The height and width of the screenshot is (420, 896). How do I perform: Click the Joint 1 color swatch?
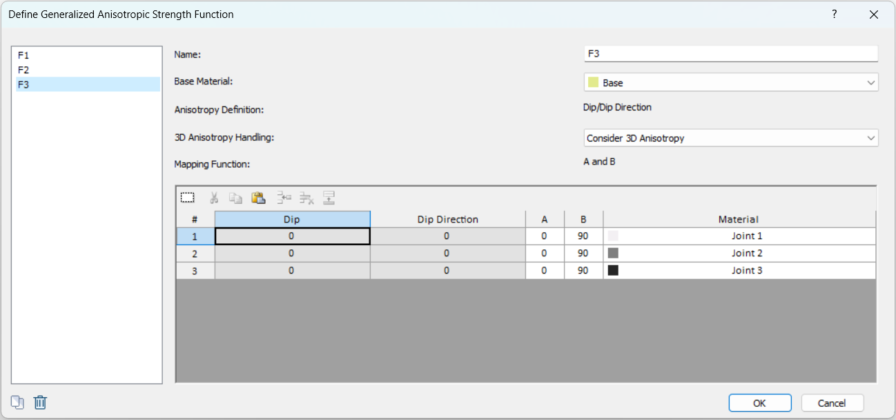pos(613,236)
